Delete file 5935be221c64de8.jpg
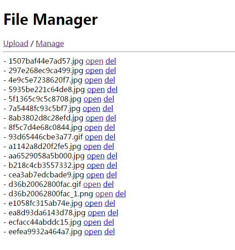Screen dimensions: 235x250 click(112, 90)
